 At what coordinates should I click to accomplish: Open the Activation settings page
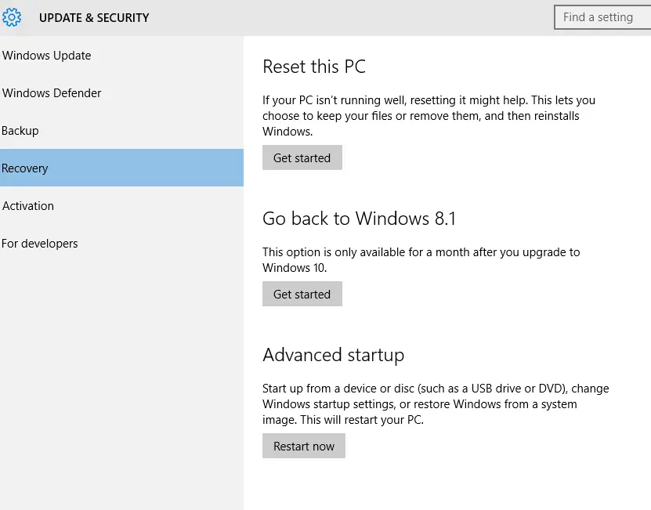(28, 206)
